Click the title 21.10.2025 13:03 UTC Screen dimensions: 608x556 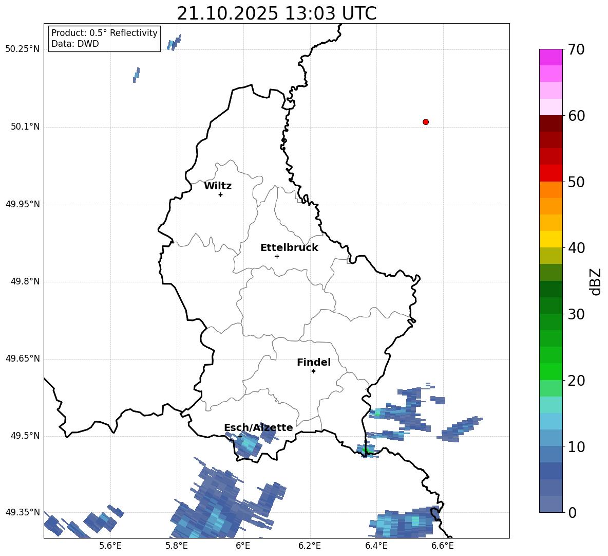(277, 13)
